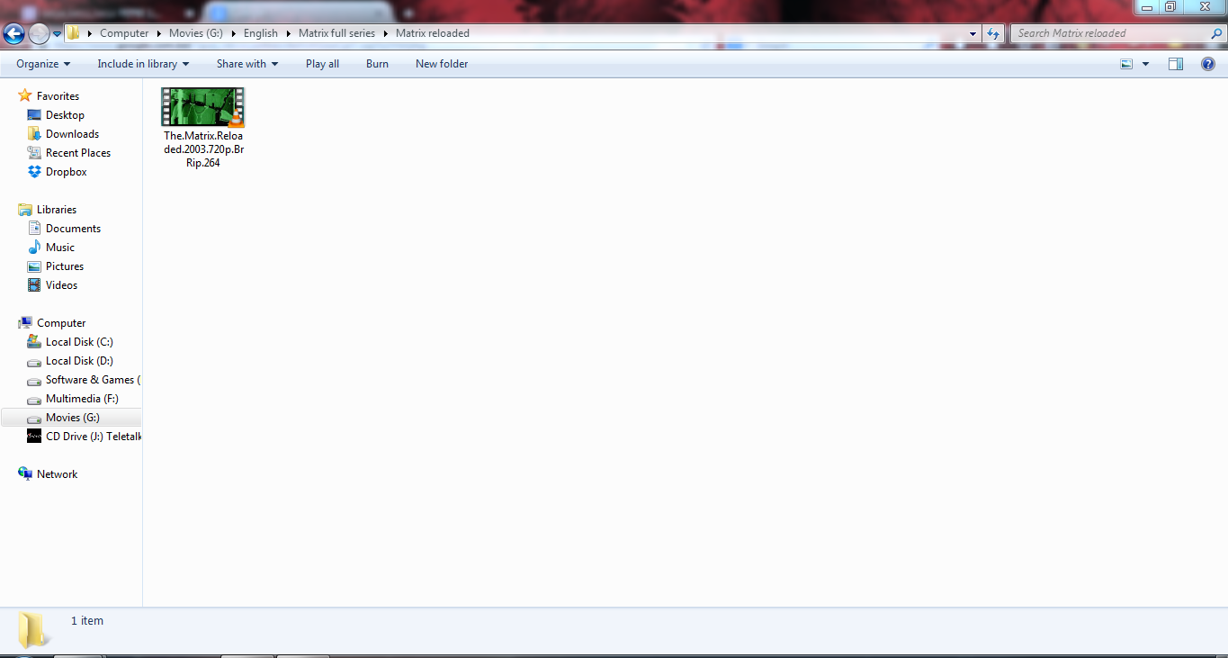The image size is (1228, 658).
Task: Open the Documents library
Action: pos(73,229)
